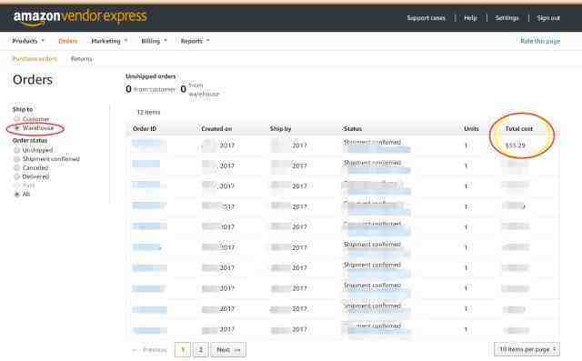Click the Unshipped orders heading
Viewport: 582px width, 361px height.
click(151, 76)
